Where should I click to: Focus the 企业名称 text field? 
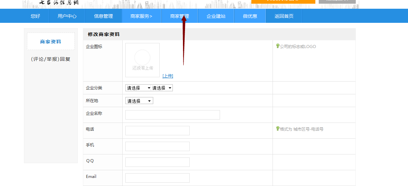click(172, 115)
